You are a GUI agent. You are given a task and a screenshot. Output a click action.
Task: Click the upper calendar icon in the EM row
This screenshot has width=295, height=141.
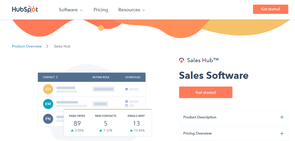point(127,102)
